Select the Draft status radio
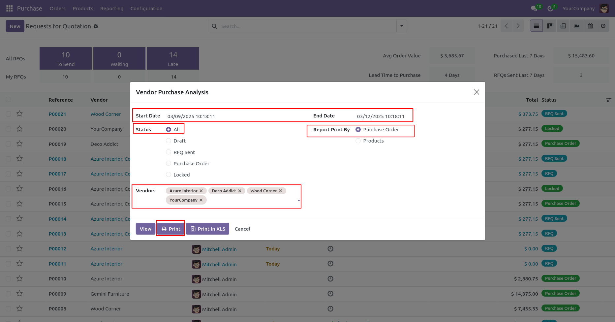 tap(169, 141)
